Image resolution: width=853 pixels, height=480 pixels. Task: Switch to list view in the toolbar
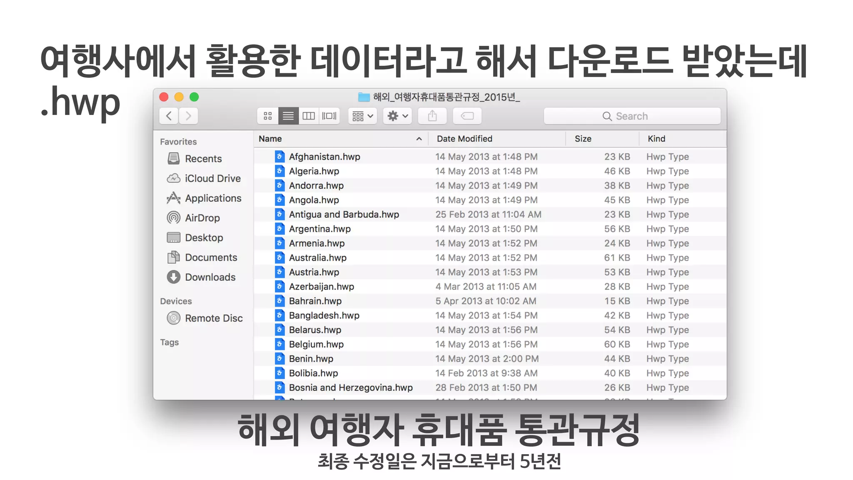[288, 116]
